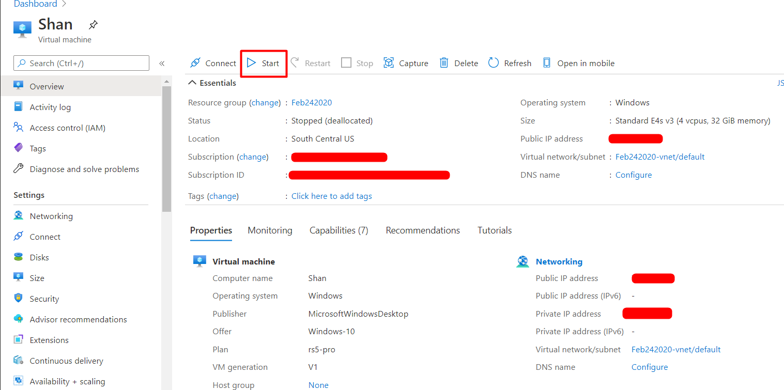Click the Advisor recommendations cloud icon
This screenshot has width=784, height=390.
click(x=19, y=319)
